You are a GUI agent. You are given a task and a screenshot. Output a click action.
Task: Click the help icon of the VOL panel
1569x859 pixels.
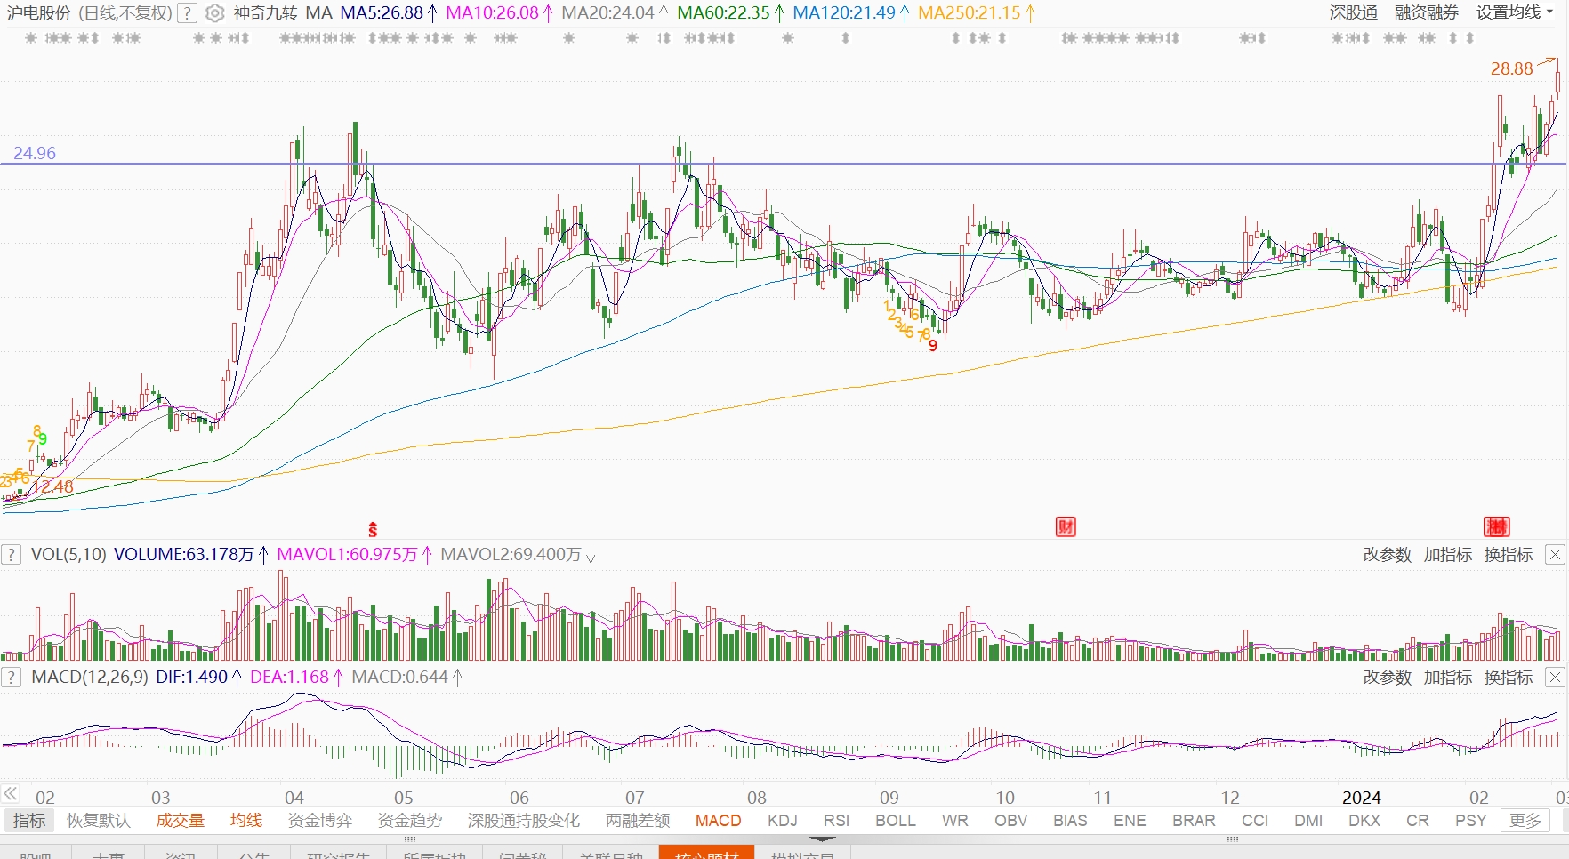[x=11, y=555]
